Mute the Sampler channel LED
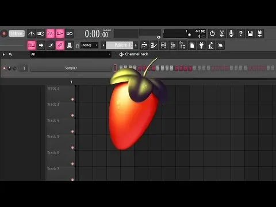 pos(5,68)
